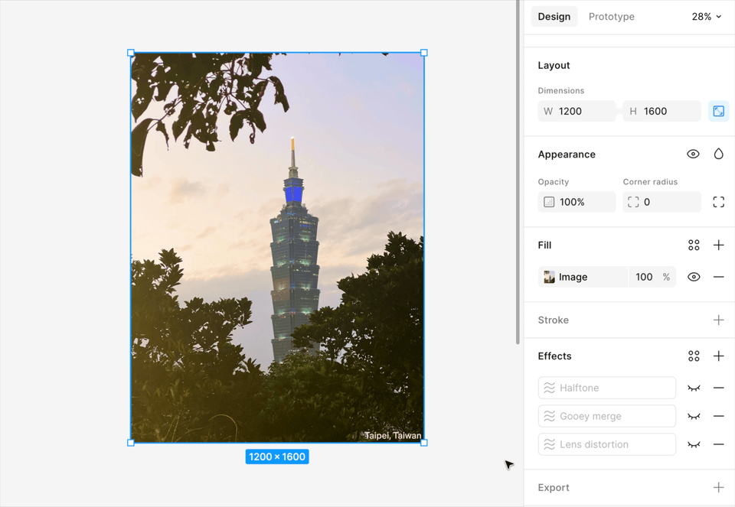735x507 pixels.
Task: Select the Taipei tower image on canvas
Action: [277, 248]
